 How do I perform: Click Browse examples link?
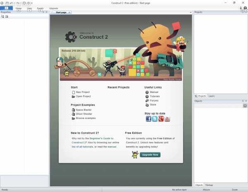pos(86,118)
